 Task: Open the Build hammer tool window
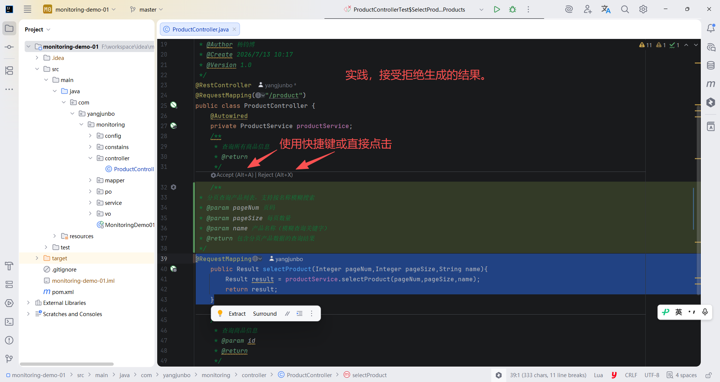point(9,266)
